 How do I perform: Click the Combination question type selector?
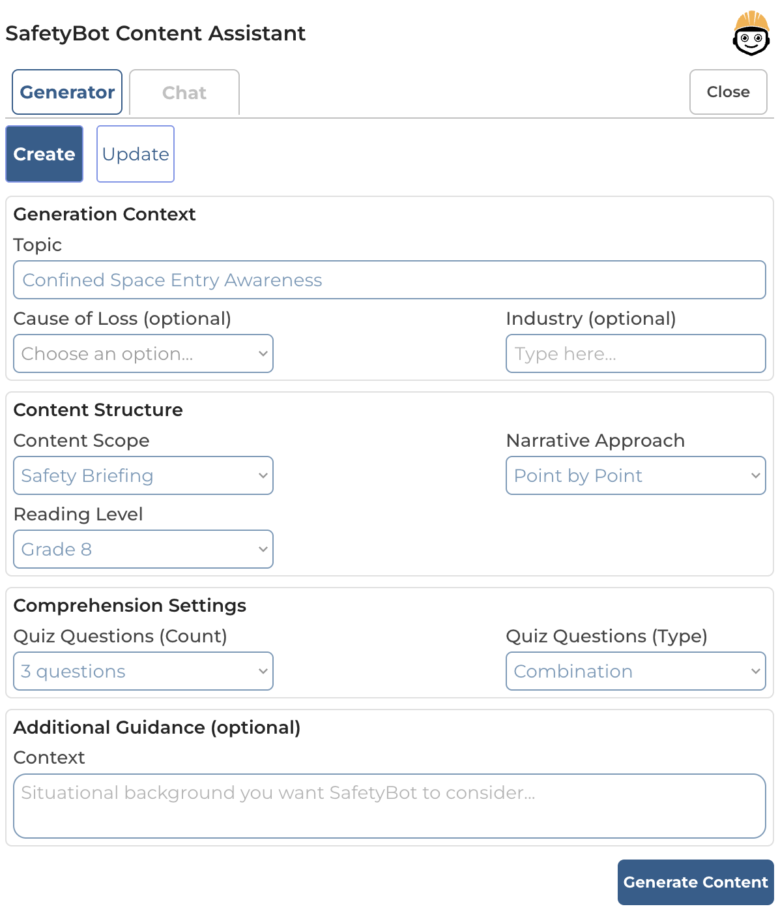(x=635, y=671)
